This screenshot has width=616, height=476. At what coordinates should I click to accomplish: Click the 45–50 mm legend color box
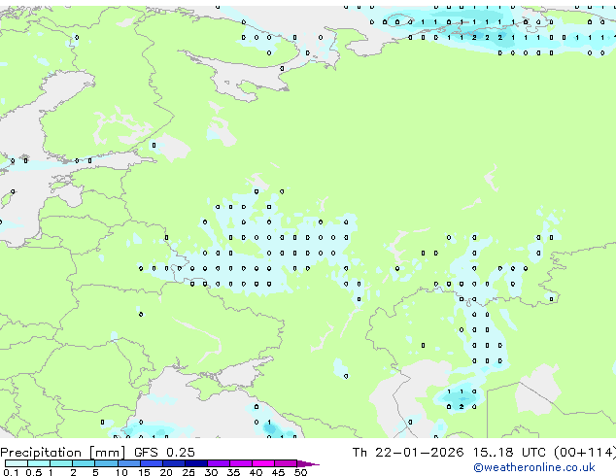coord(286,463)
